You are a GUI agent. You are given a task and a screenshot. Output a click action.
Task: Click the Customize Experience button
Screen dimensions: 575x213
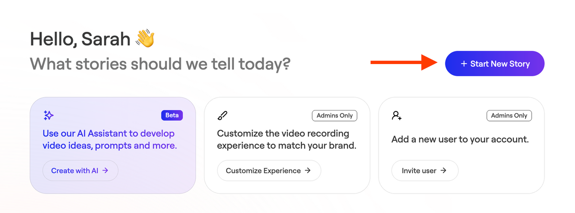click(x=269, y=171)
